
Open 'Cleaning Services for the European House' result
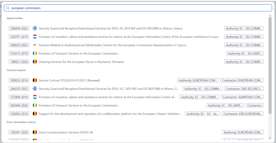point(81,62)
